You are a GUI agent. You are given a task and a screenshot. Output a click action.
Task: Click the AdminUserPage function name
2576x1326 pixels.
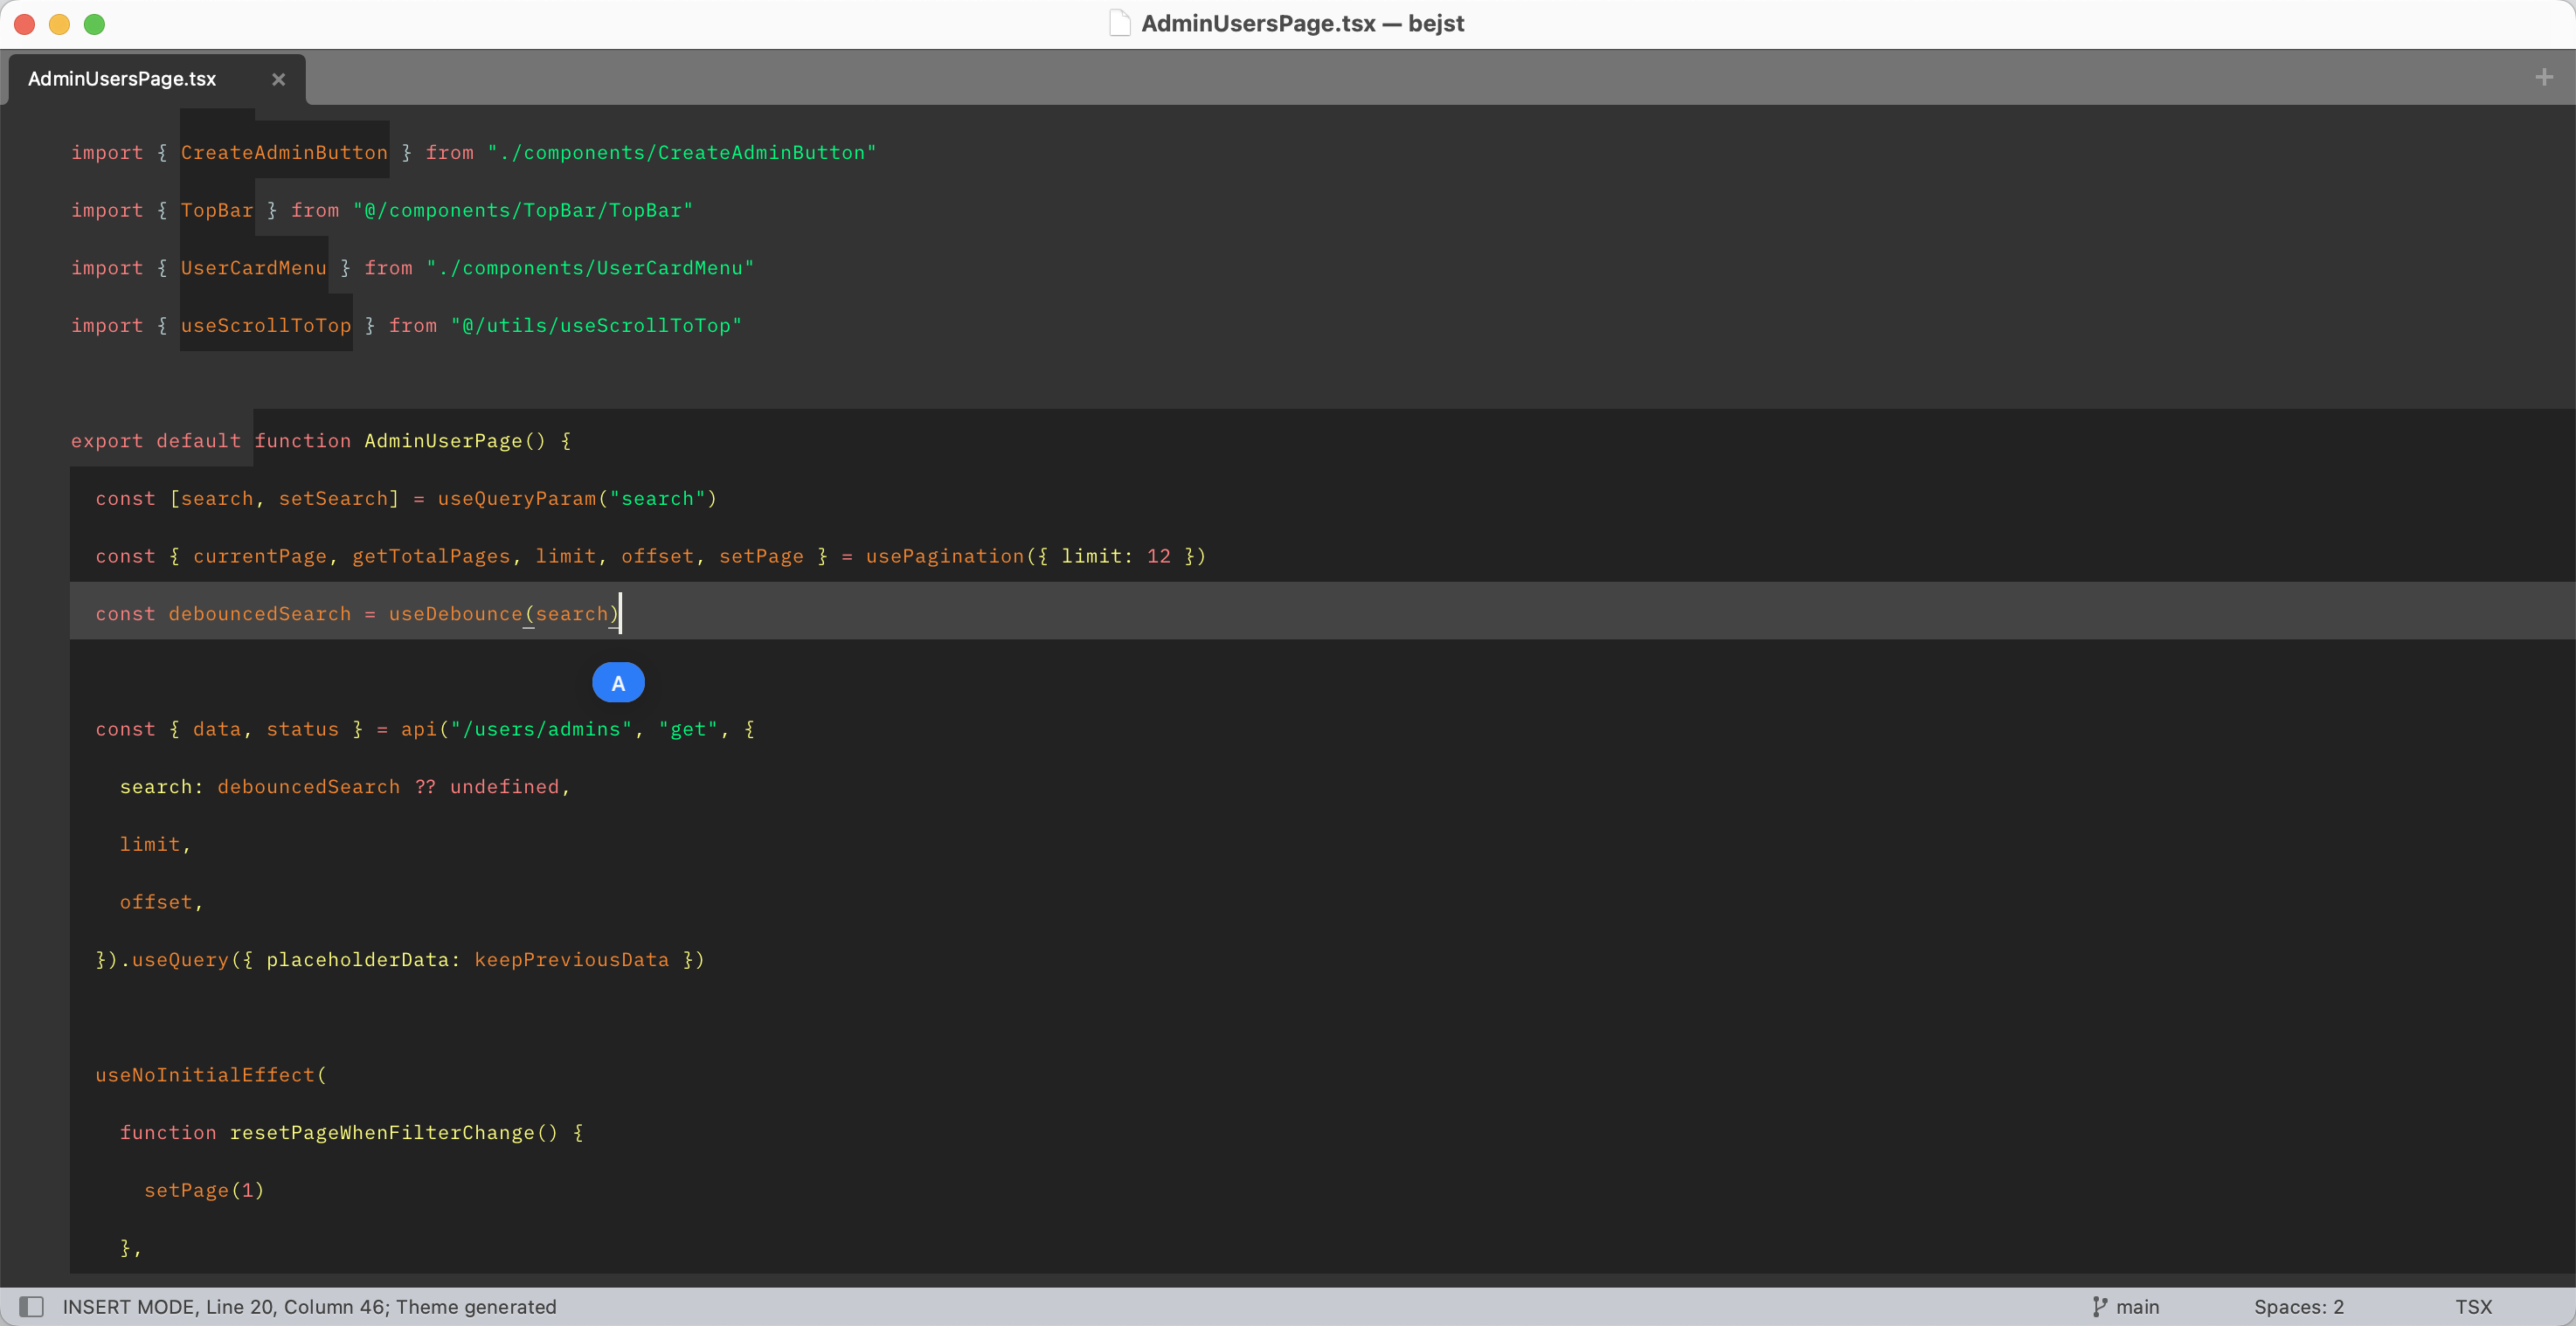pyautogui.click(x=443, y=441)
